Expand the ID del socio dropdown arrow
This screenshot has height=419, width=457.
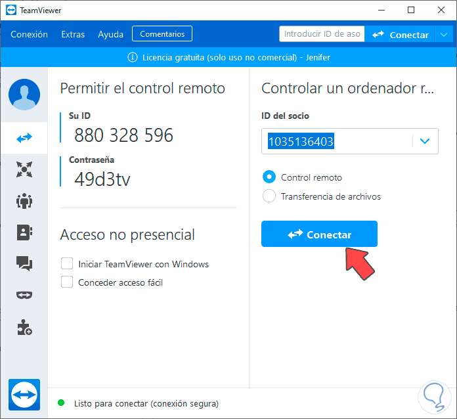[x=425, y=141]
